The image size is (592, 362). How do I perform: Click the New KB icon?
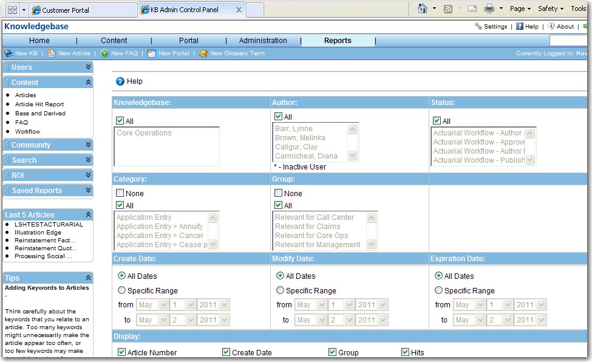coord(9,53)
